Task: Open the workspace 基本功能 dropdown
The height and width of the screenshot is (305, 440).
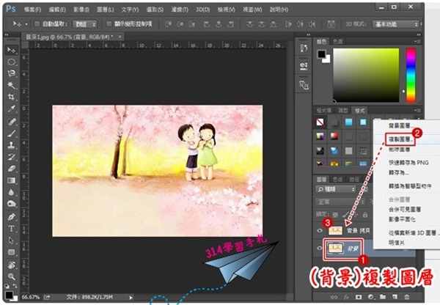Action: (x=396, y=24)
